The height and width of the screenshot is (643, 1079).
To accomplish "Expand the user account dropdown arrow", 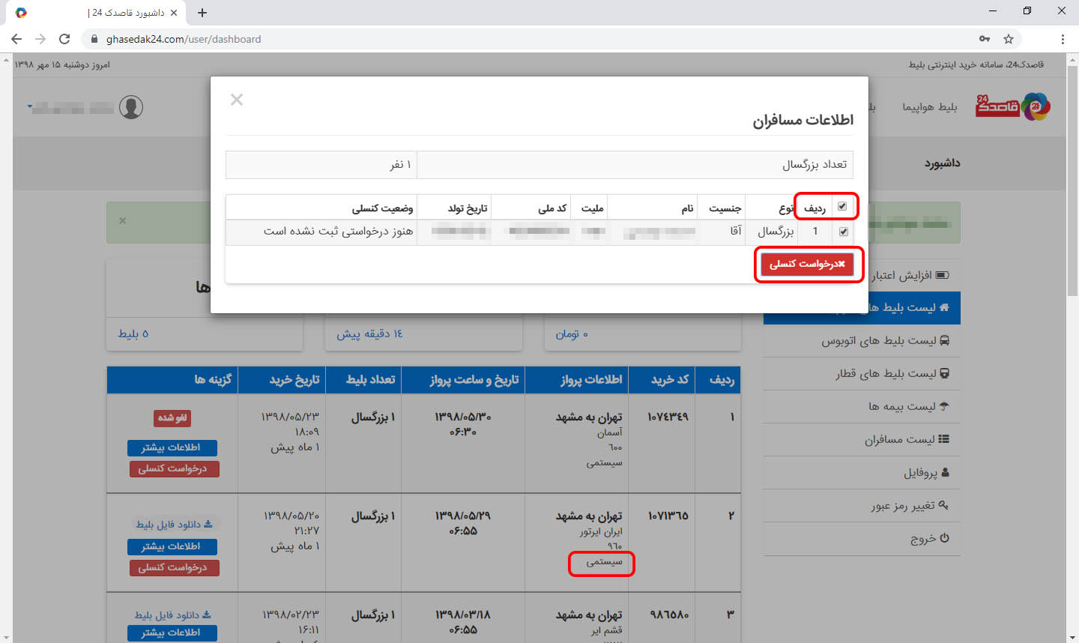I will coord(30,107).
